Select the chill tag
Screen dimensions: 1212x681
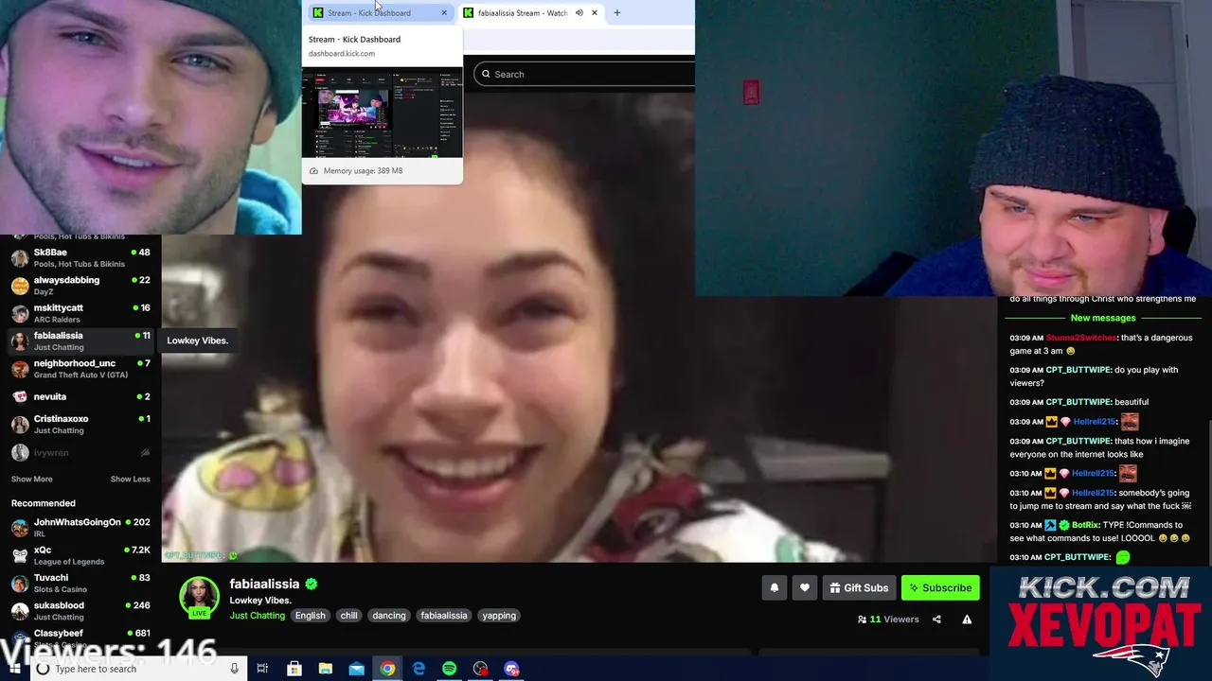tap(349, 616)
